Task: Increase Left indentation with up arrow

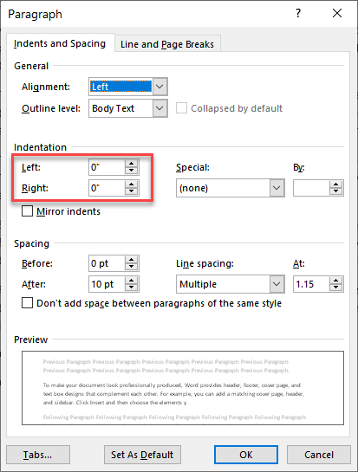Action: point(132,164)
